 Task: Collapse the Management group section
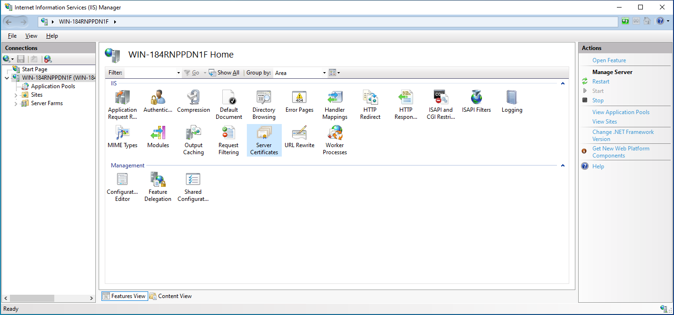pos(563,166)
